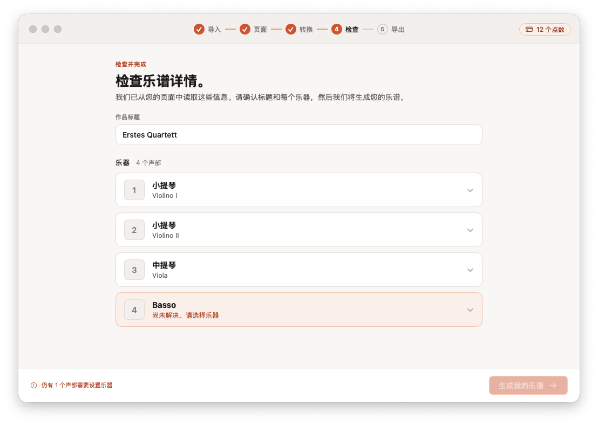The width and height of the screenshot is (598, 425).
Task: Click the warning icon beside 仍有 1 个声部
Action: pos(33,386)
